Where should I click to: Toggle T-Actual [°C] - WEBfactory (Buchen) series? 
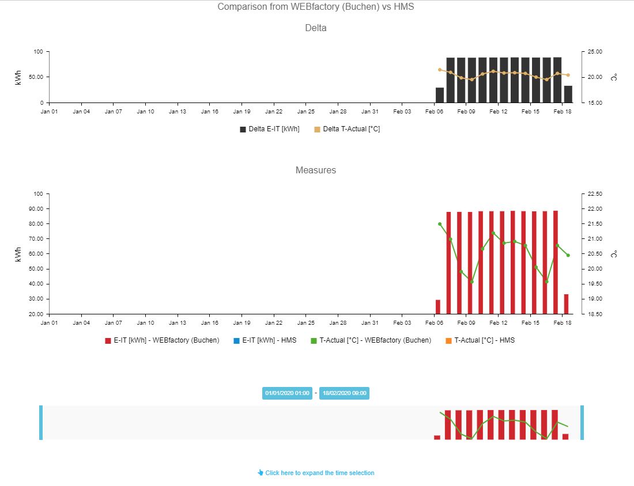[375, 340]
